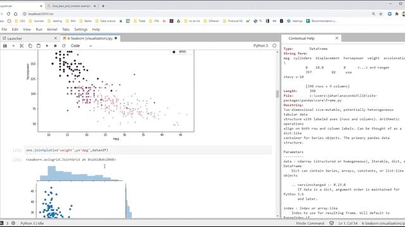The width and height of the screenshot is (405, 227).
Task: Interrupt the kernel with the stop icon
Action: pos(55,46)
